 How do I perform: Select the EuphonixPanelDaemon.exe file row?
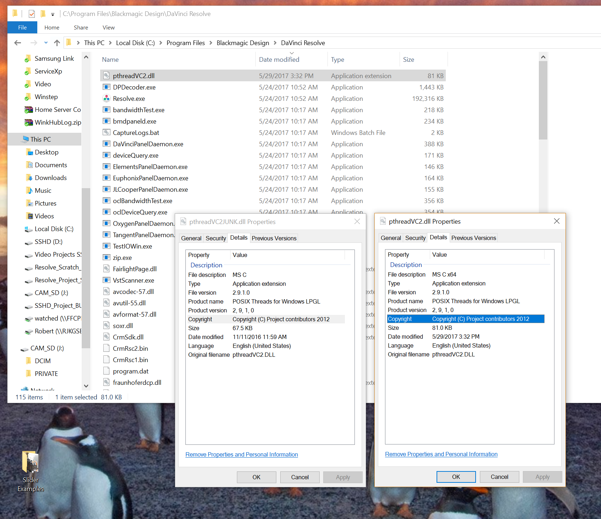pyautogui.click(x=273, y=178)
